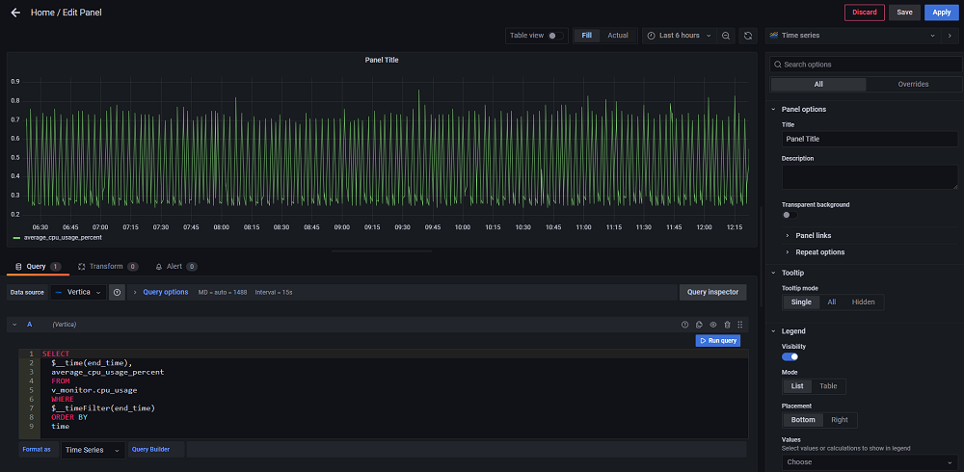Go back using the arrow icon
This screenshot has height=472, width=964.
(15, 13)
